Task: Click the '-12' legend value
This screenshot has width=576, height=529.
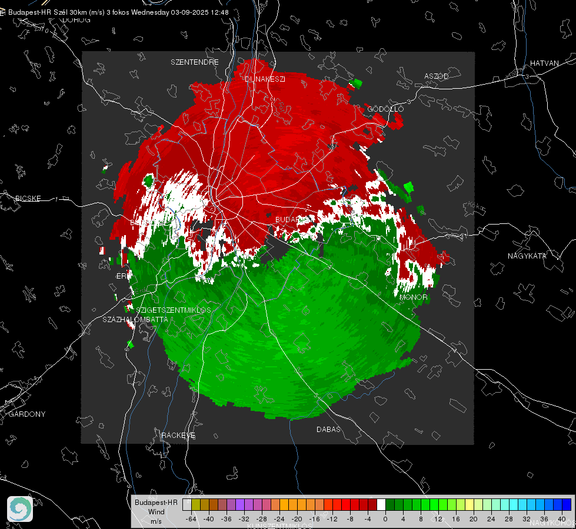Action: point(332,519)
